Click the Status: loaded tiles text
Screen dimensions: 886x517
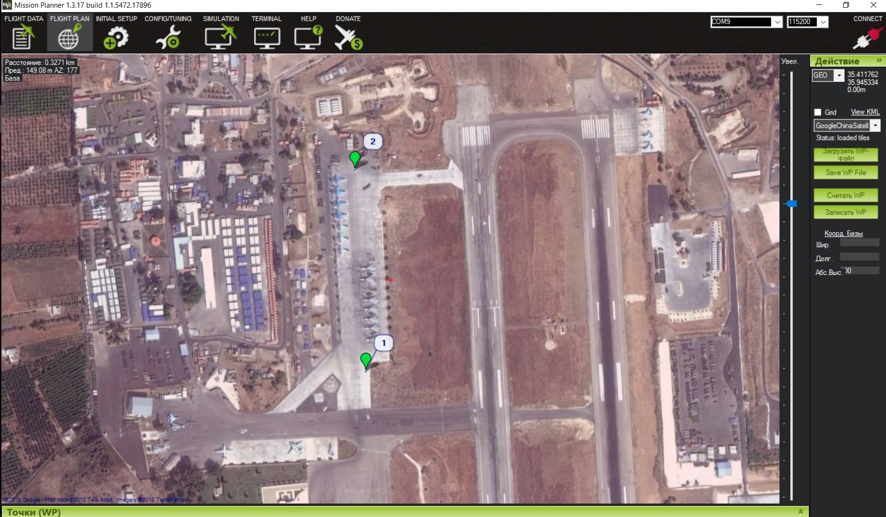click(843, 138)
